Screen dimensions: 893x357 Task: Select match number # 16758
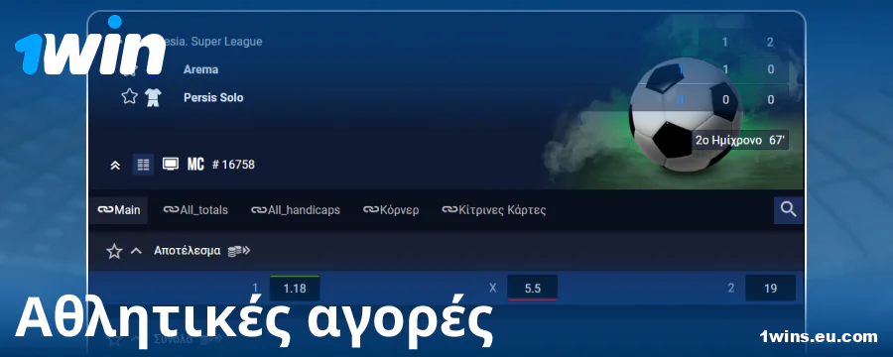[x=233, y=165]
